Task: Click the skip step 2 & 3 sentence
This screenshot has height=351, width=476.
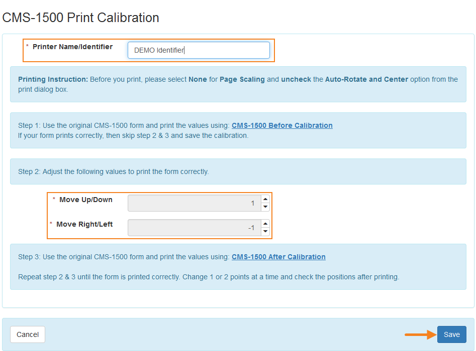Action: point(133,136)
